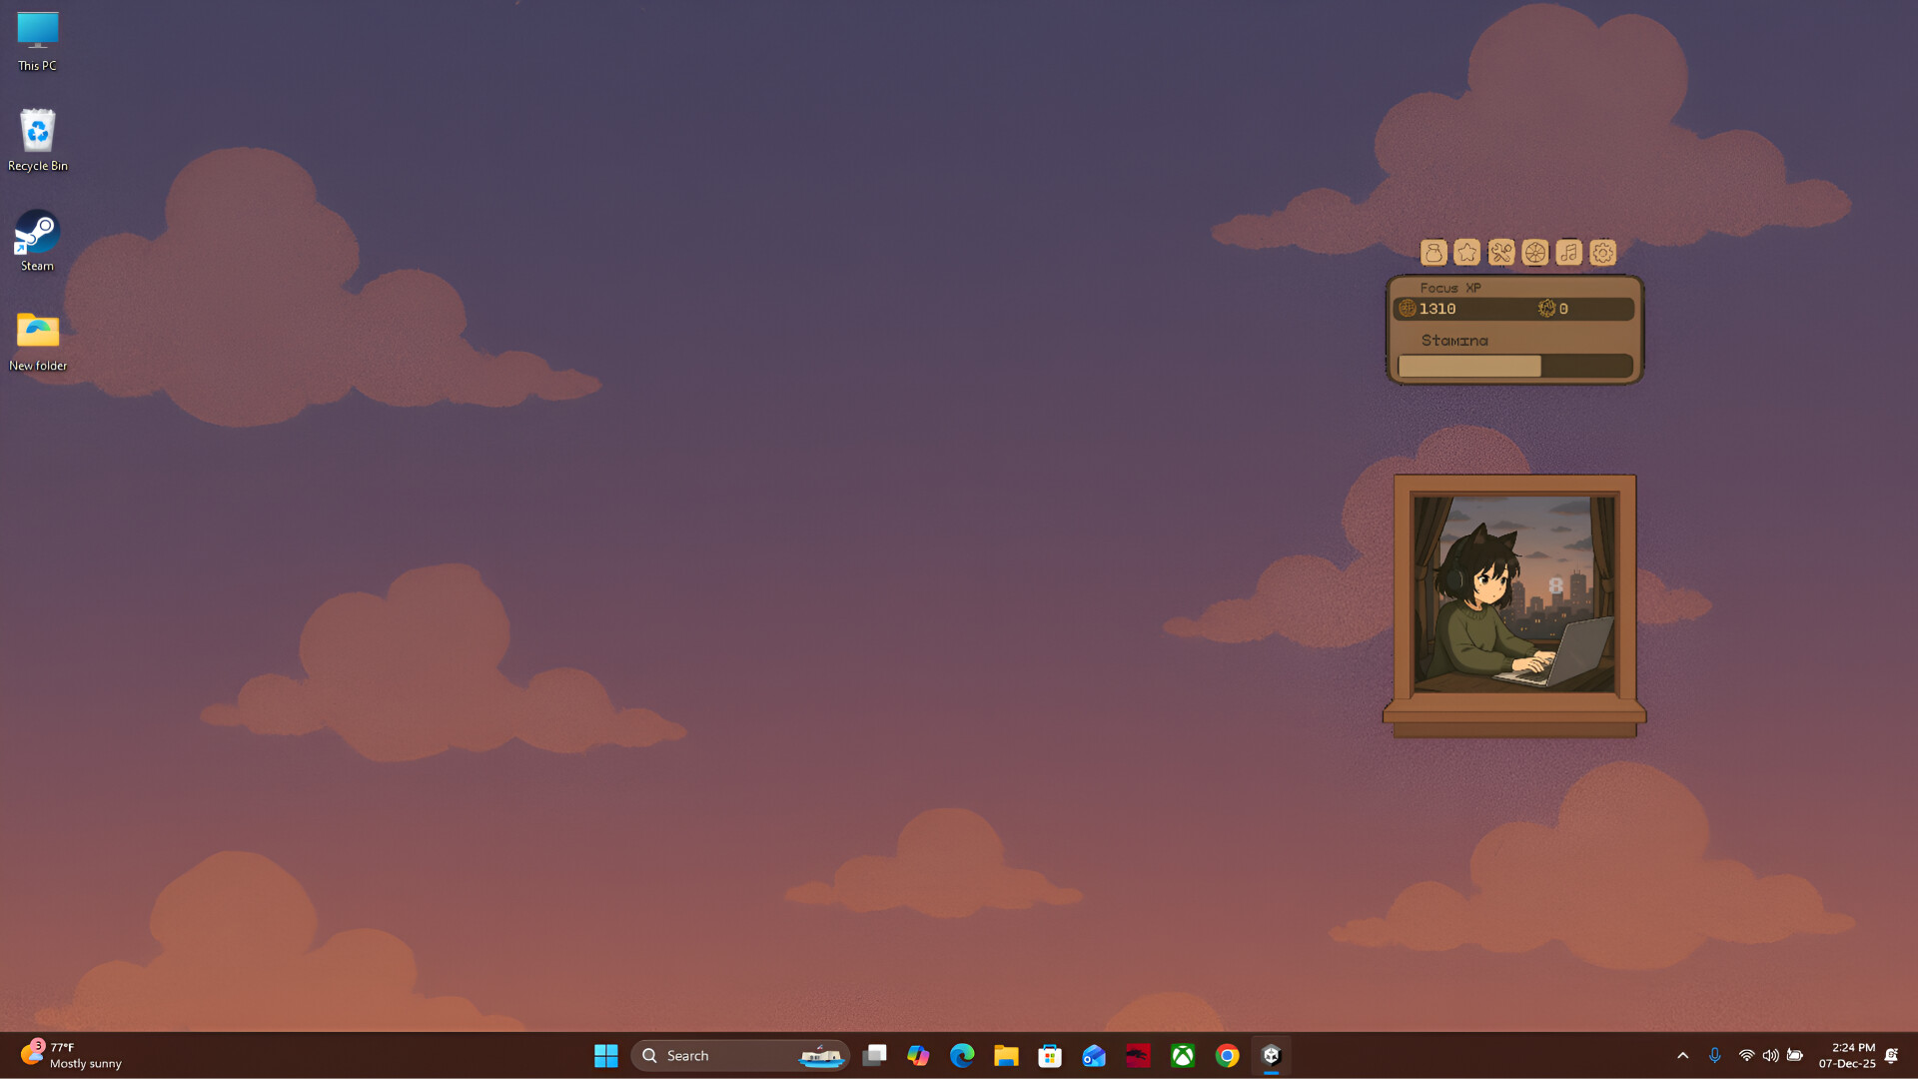Viewport: 1918px width, 1079px height.
Task: Click the flame counter icon showing 0
Action: point(1547,308)
